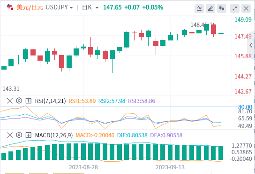Click the +0.07 change value
The width and height of the screenshot is (255, 174).
(x=132, y=8)
